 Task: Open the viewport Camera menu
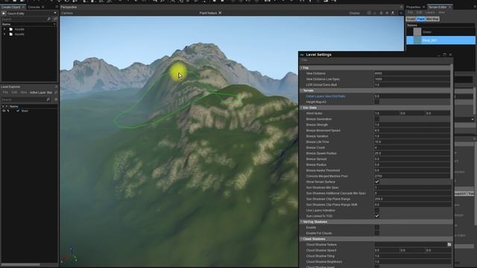point(66,13)
